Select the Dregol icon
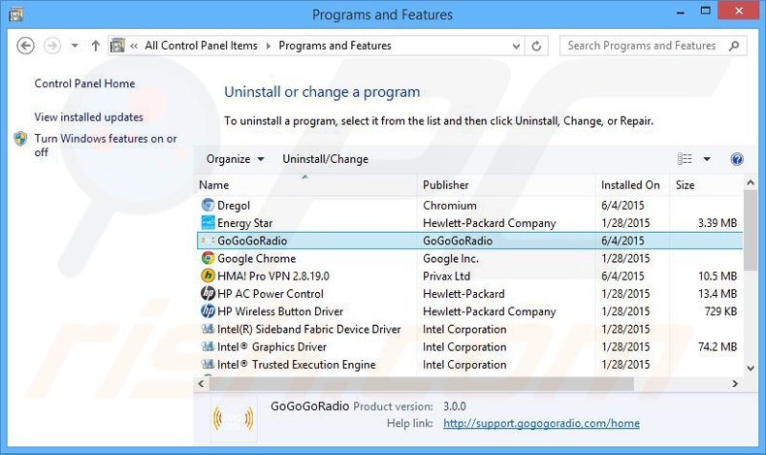766x455 pixels. click(x=207, y=205)
